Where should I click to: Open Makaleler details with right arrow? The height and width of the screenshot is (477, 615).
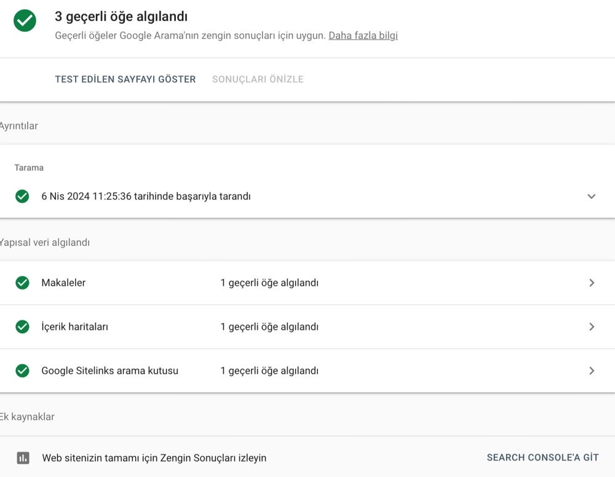[x=592, y=283]
